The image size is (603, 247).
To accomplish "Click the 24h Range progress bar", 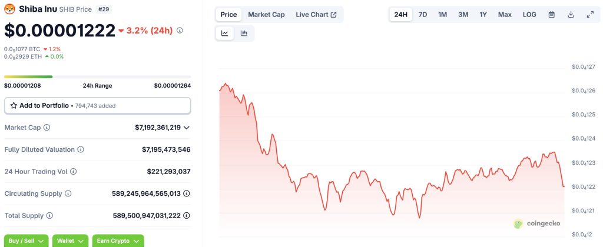I will 97,76.
